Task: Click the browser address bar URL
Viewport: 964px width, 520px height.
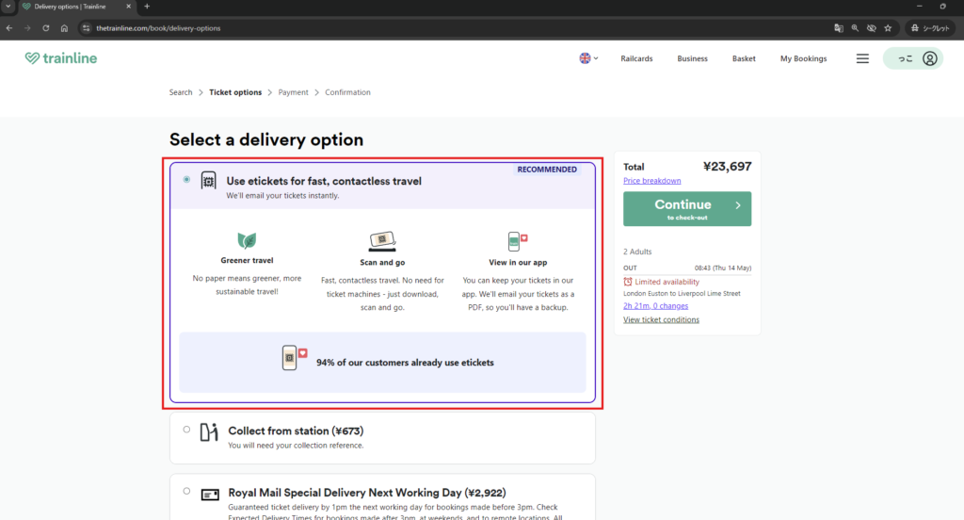Action: (x=158, y=28)
